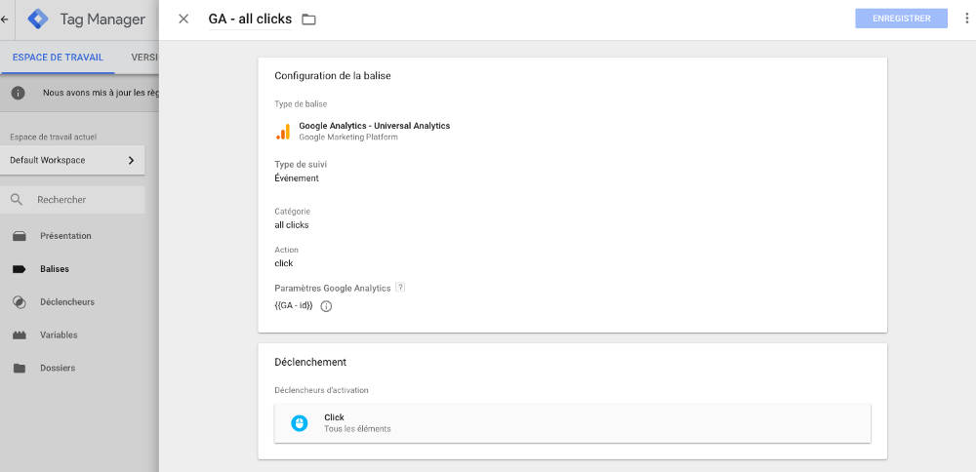The width and height of the screenshot is (976, 472).
Task: Open the Versions tab
Action: (144, 58)
